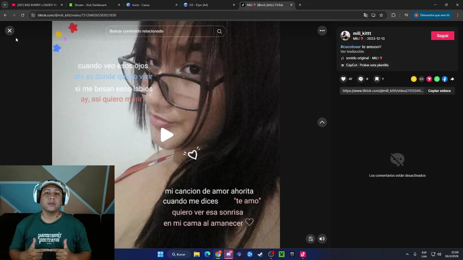
Task: Select the video URL text field
Action: 383,91
